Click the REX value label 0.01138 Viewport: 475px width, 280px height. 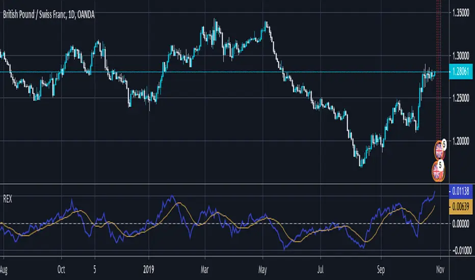tap(460, 191)
